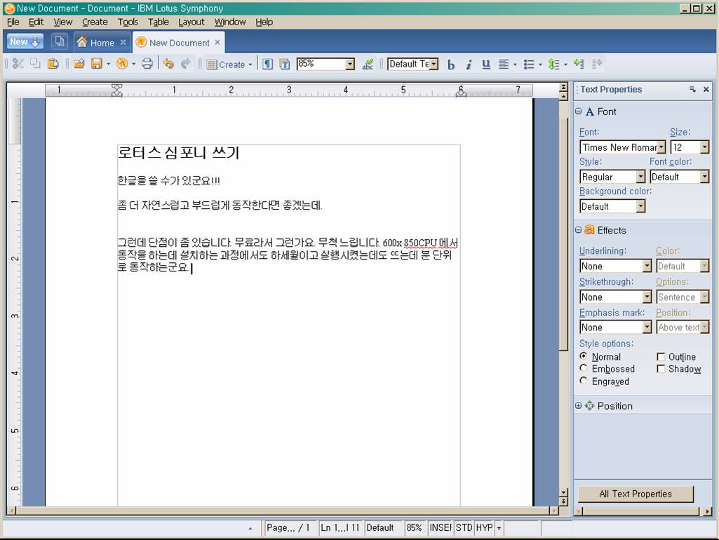Open the Font name dropdown
Image resolution: width=719 pixels, height=540 pixels.
(x=661, y=147)
